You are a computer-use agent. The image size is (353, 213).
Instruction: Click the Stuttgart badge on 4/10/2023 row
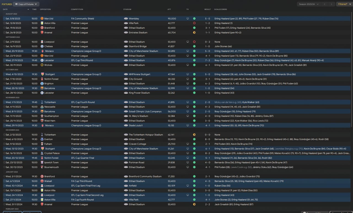[42, 74]
